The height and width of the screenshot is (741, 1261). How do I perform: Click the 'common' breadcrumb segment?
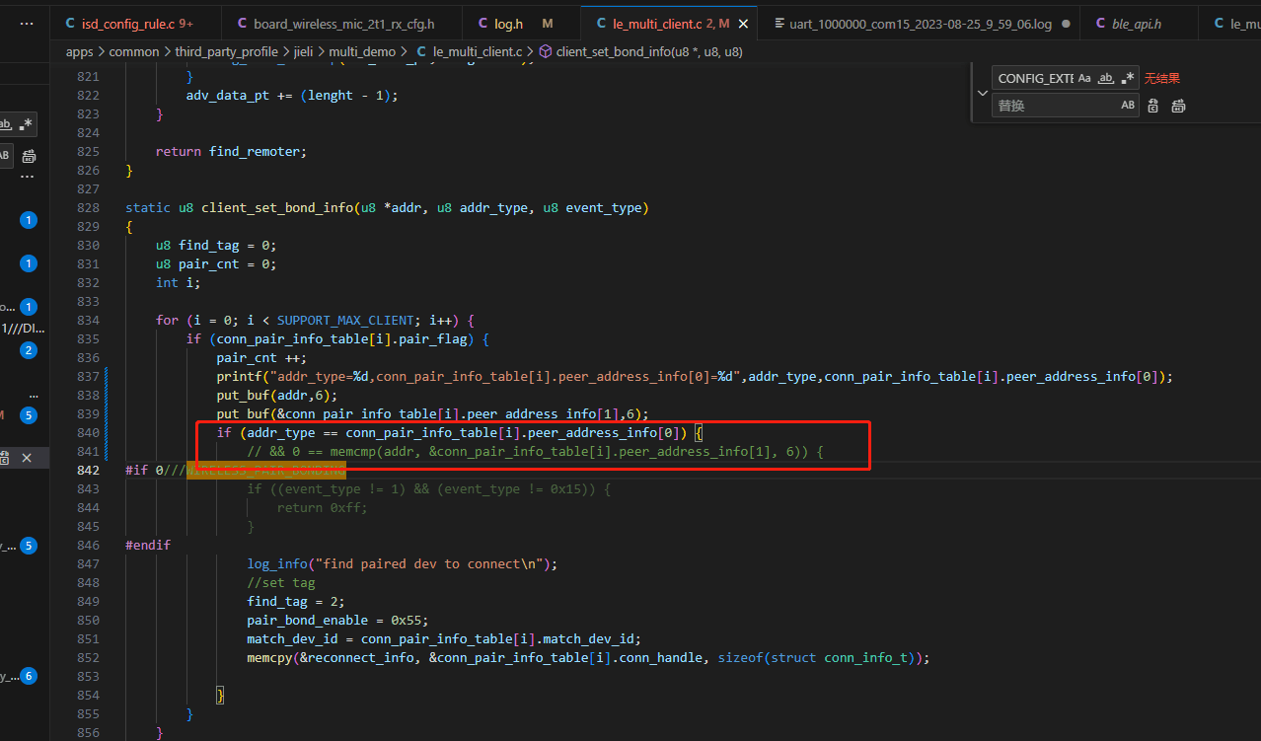point(134,51)
